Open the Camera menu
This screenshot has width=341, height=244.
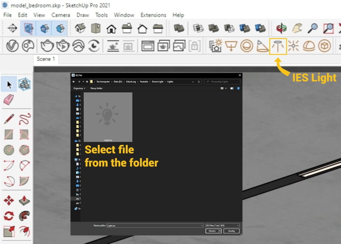click(x=60, y=15)
